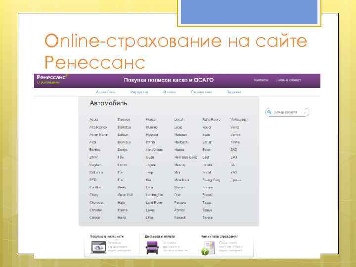The width and height of the screenshot is (356, 267).
Task: Open the Имущество navigation tab
Action: pyautogui.click(x=139, y=92)
